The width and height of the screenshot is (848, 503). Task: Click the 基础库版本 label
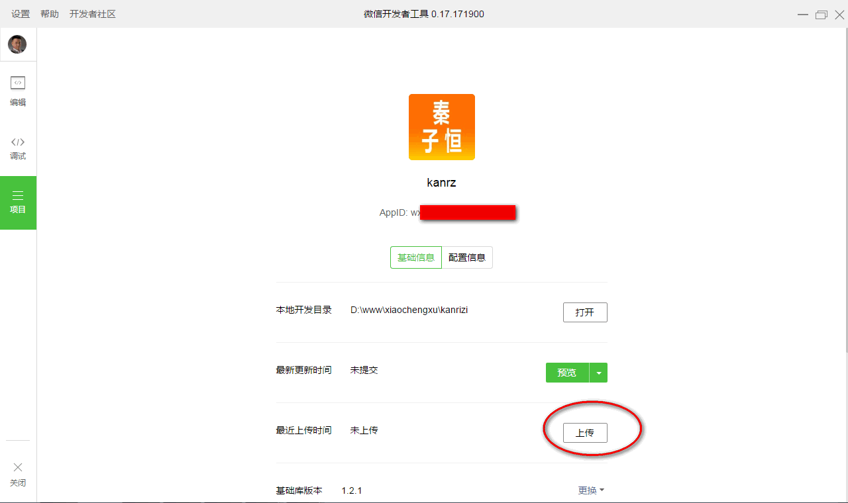299,490
